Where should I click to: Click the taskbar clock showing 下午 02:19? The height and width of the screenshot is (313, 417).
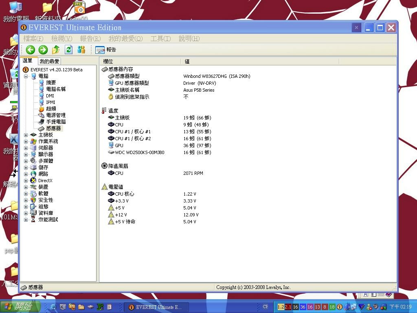click(x=401, y=307)
